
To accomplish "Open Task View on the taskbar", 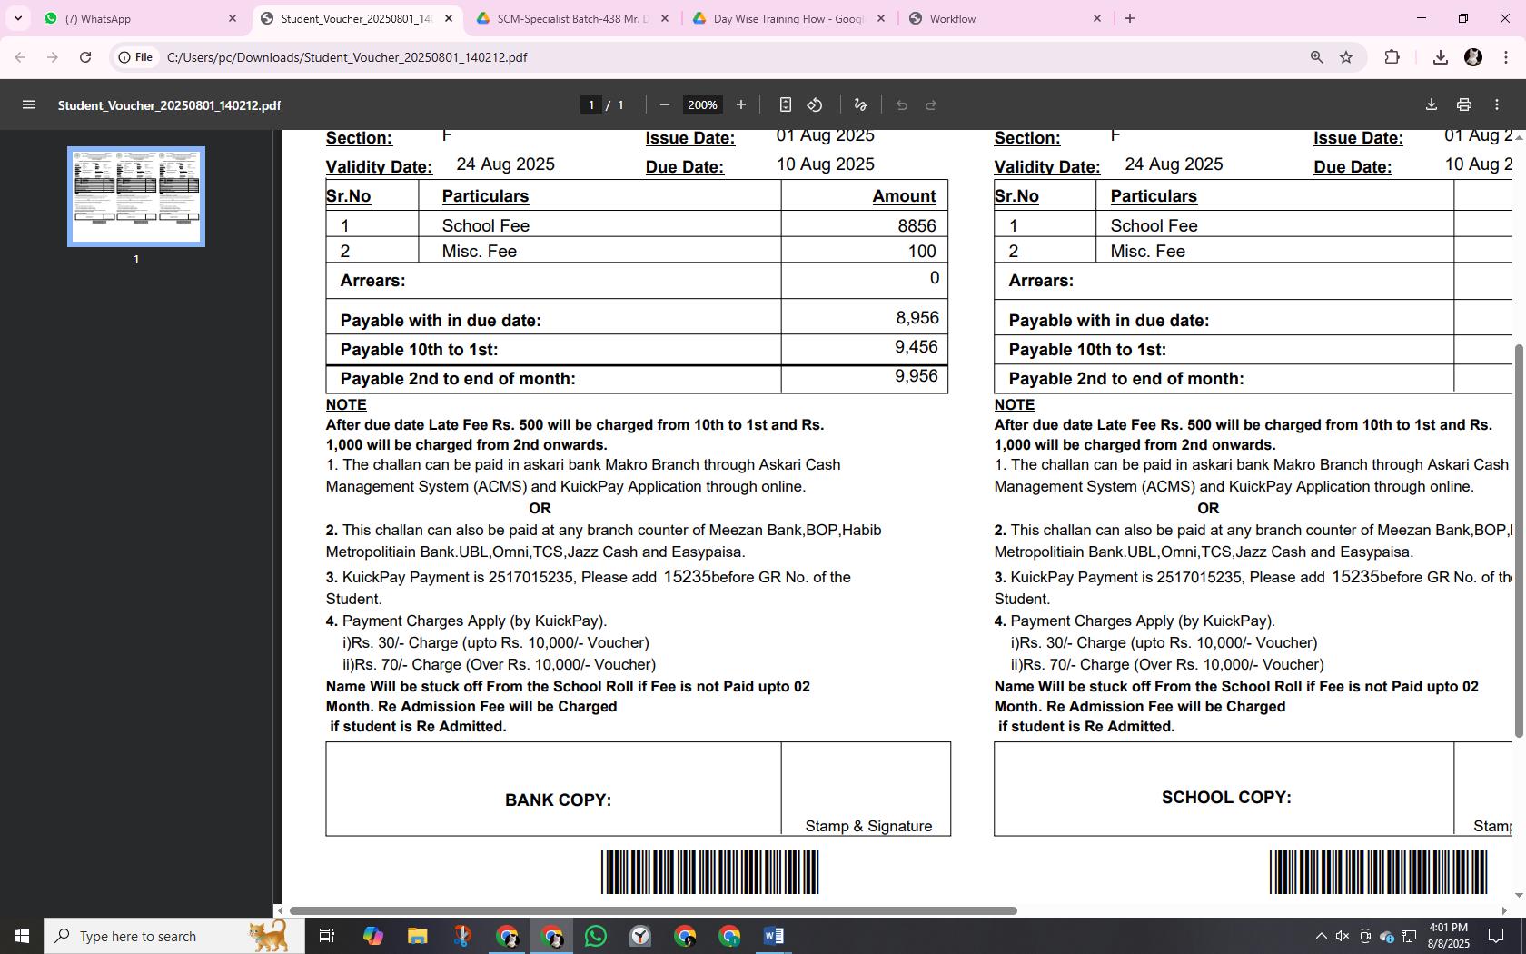I will click(x=327, y=936).
